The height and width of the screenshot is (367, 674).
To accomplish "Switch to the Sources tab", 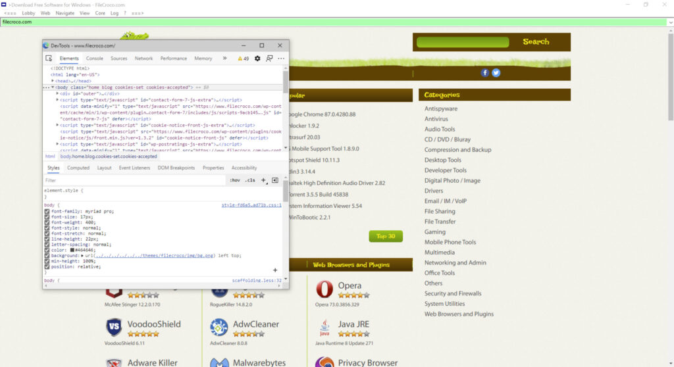I will (118, 59).
